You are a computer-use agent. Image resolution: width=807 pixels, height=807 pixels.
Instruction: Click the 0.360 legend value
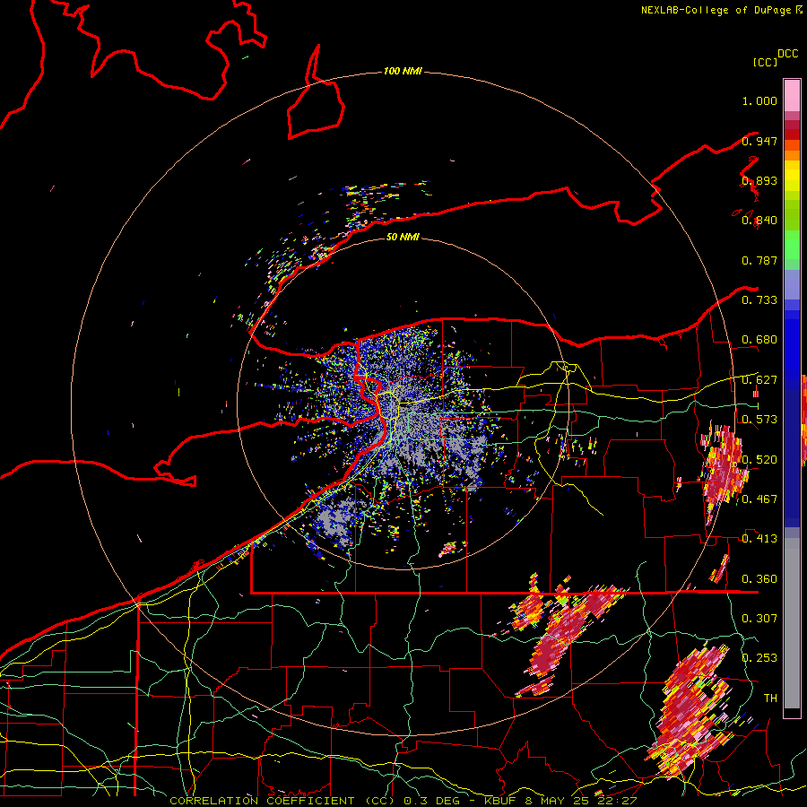759,578
